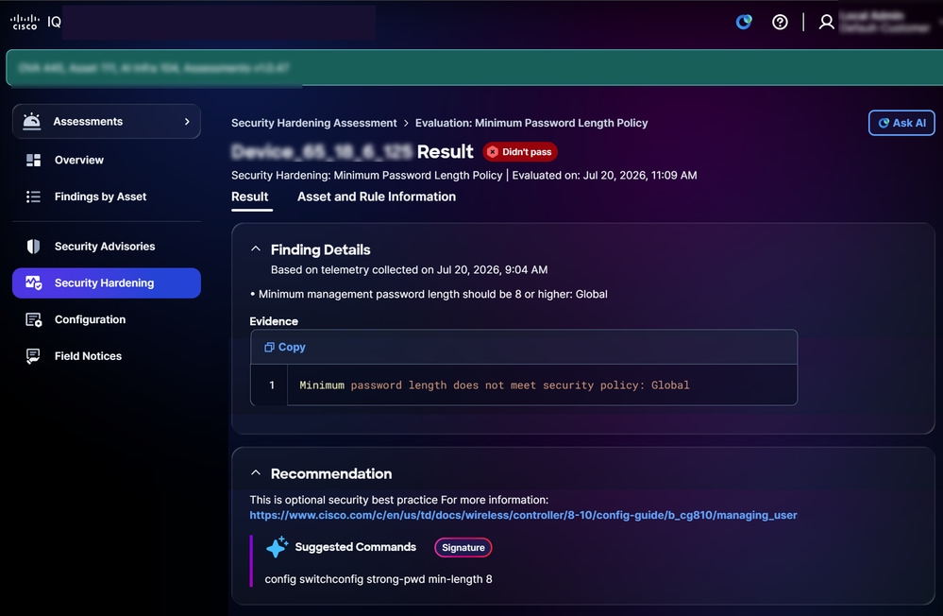Open the Configuration section
This screenshot has width=943, height=616.
(107, 319)
